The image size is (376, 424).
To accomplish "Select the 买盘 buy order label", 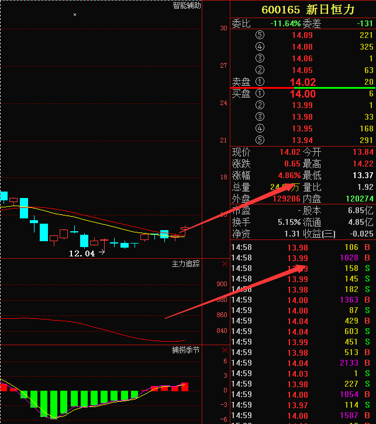I will (x=241, y=93).
